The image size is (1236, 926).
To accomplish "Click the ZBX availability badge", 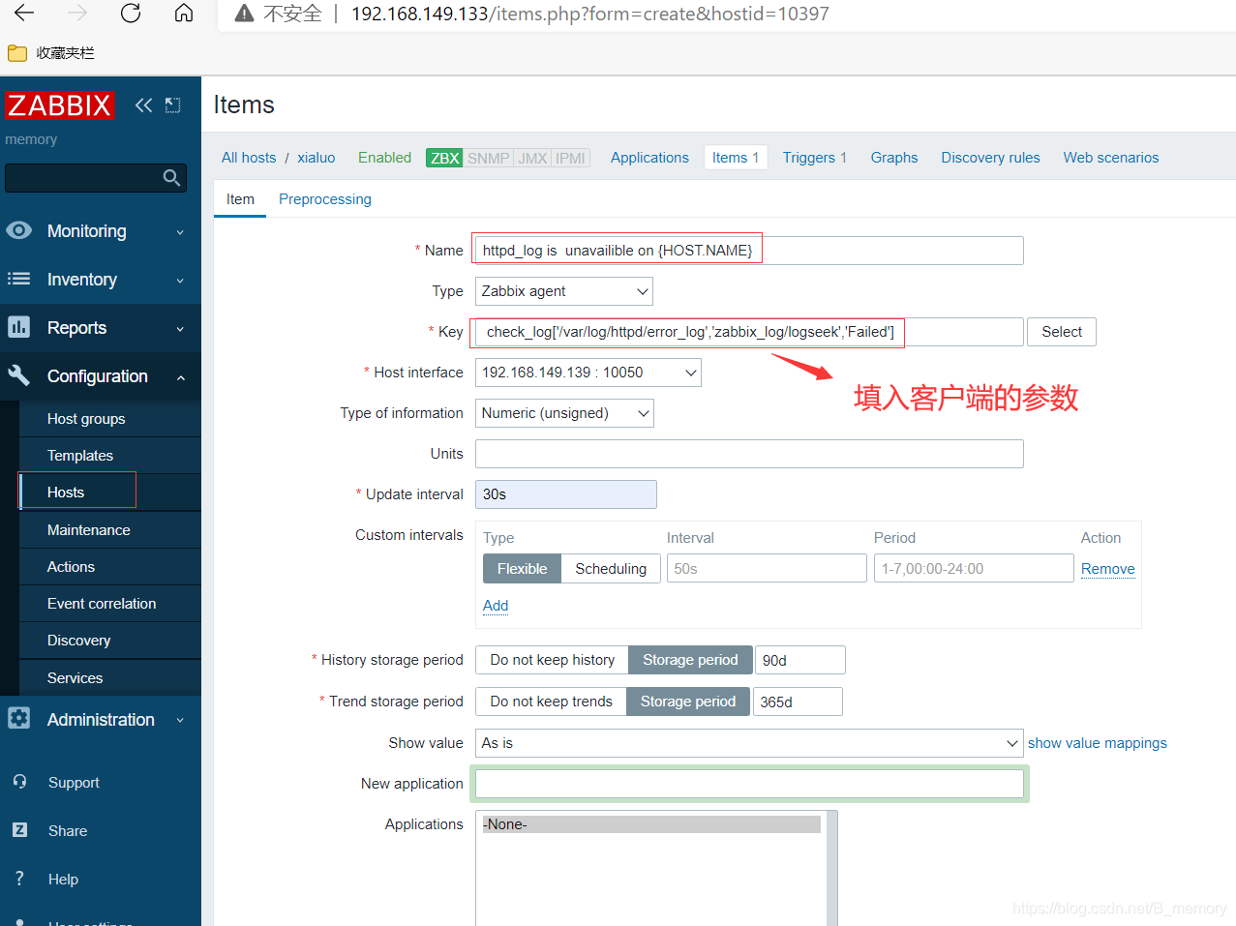I will (444, 158).
